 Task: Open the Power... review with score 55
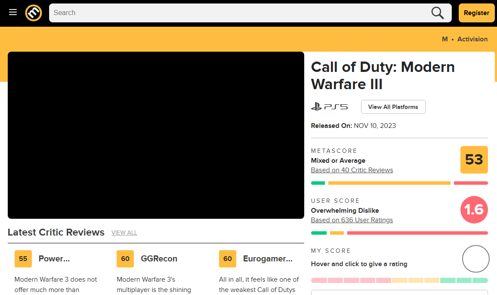tap(54, 258)
